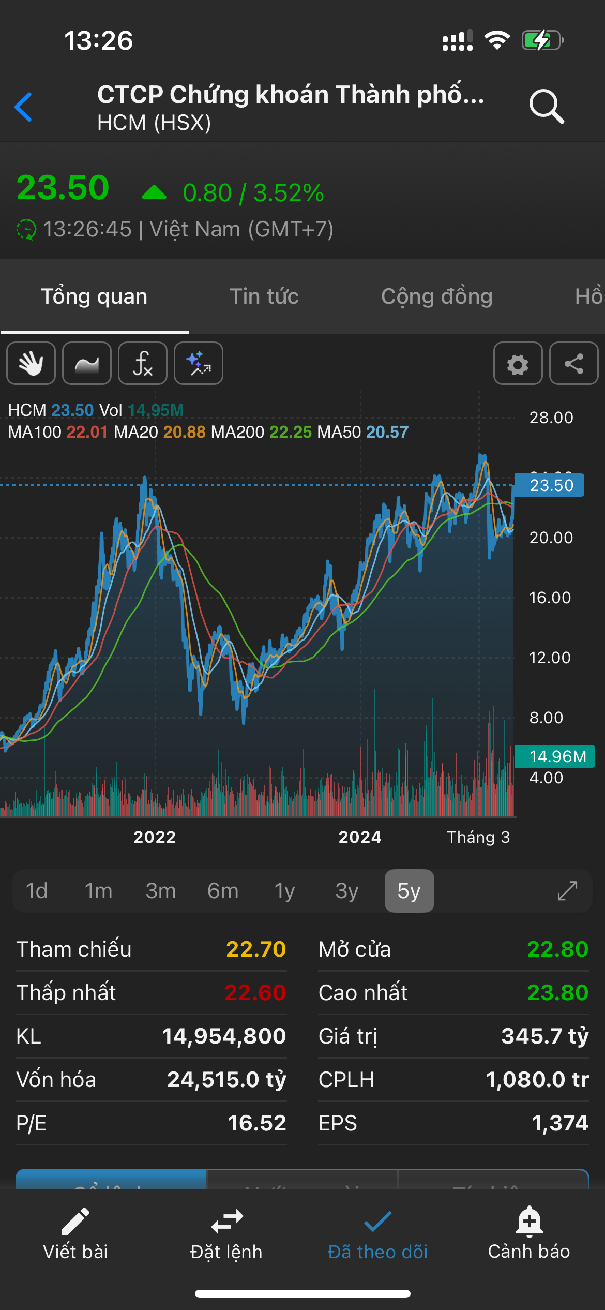Image resolution: width=605 pixels, height=1310 pixels.
Task: Tap the 2022 date label on chart axis
Action: coord(155,837)
